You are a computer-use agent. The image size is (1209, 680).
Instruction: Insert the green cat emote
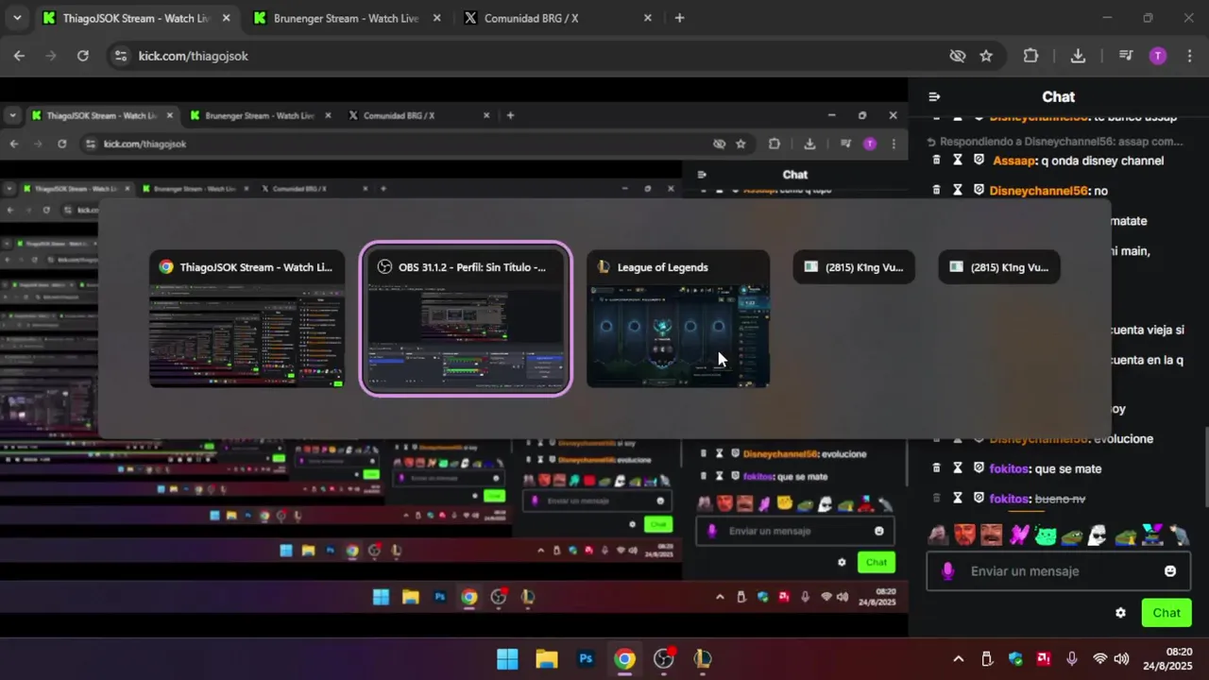1045,535
